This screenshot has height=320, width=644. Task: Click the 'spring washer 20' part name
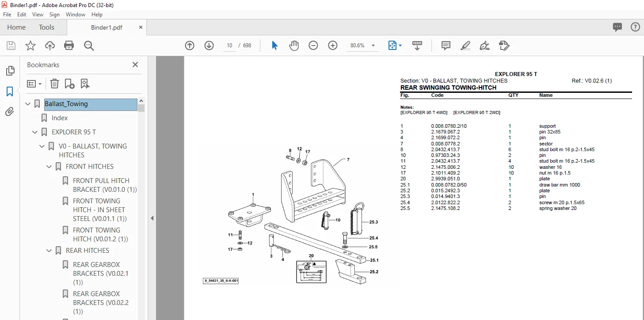[558, 209]
